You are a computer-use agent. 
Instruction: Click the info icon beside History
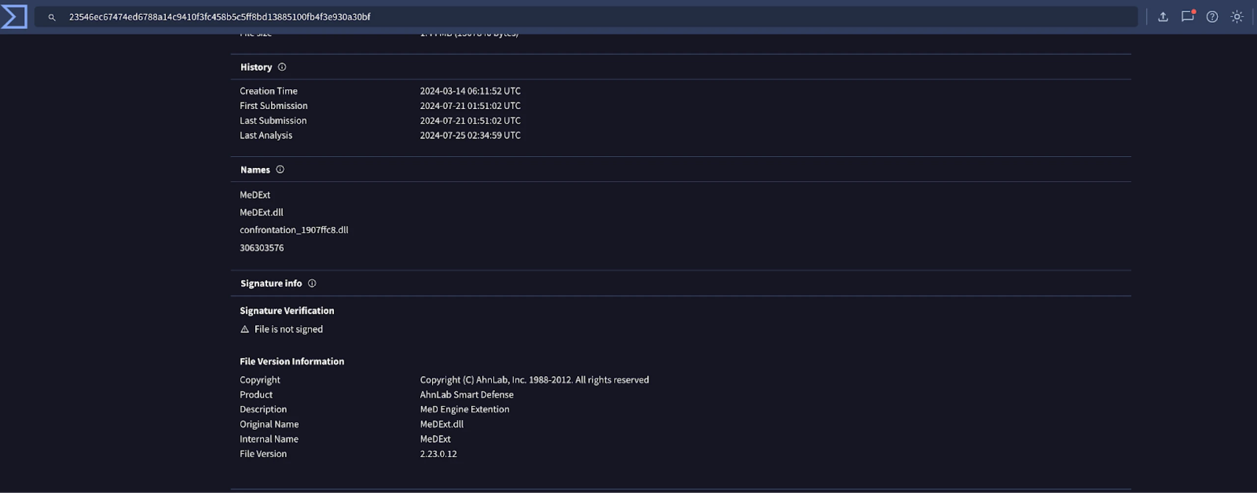[282, 67]
